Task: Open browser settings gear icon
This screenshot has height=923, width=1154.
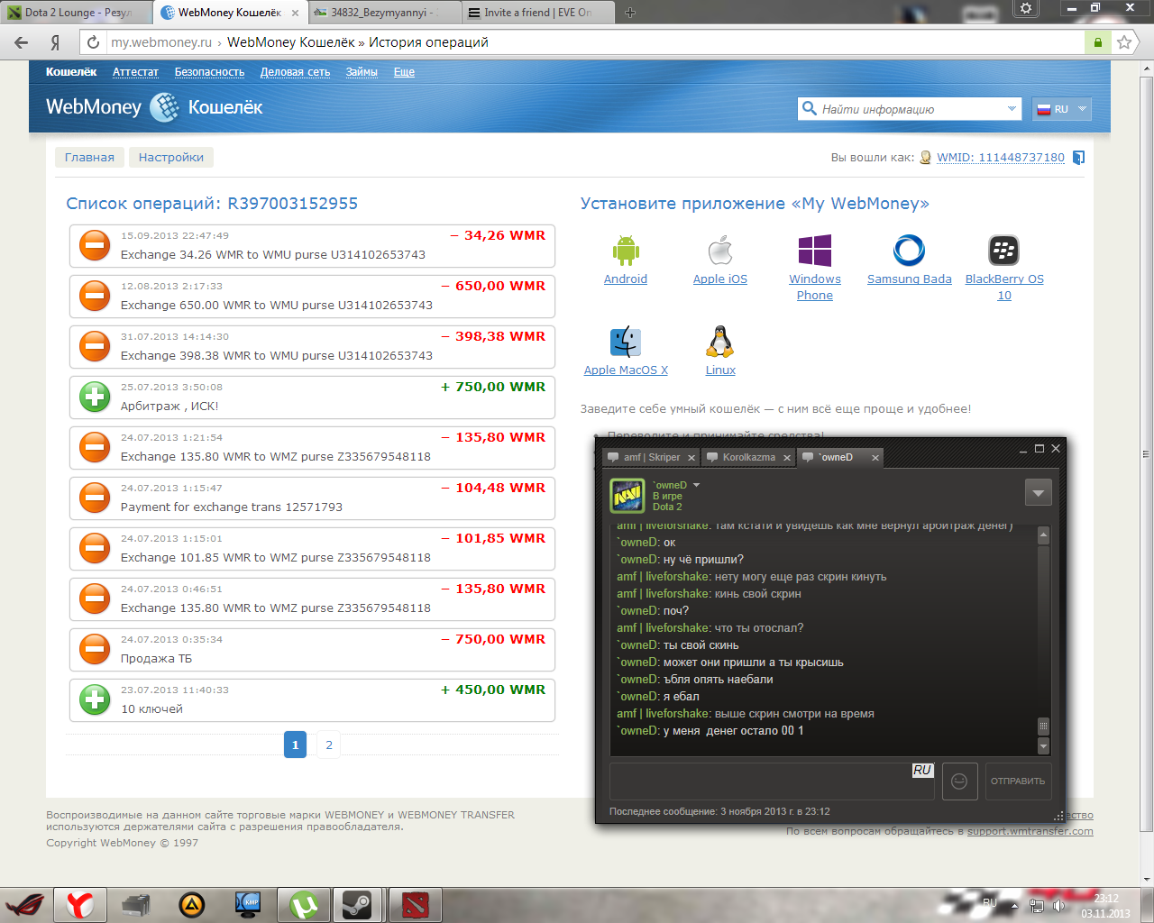Action: pyautogui.click(x=1026, y=8)
